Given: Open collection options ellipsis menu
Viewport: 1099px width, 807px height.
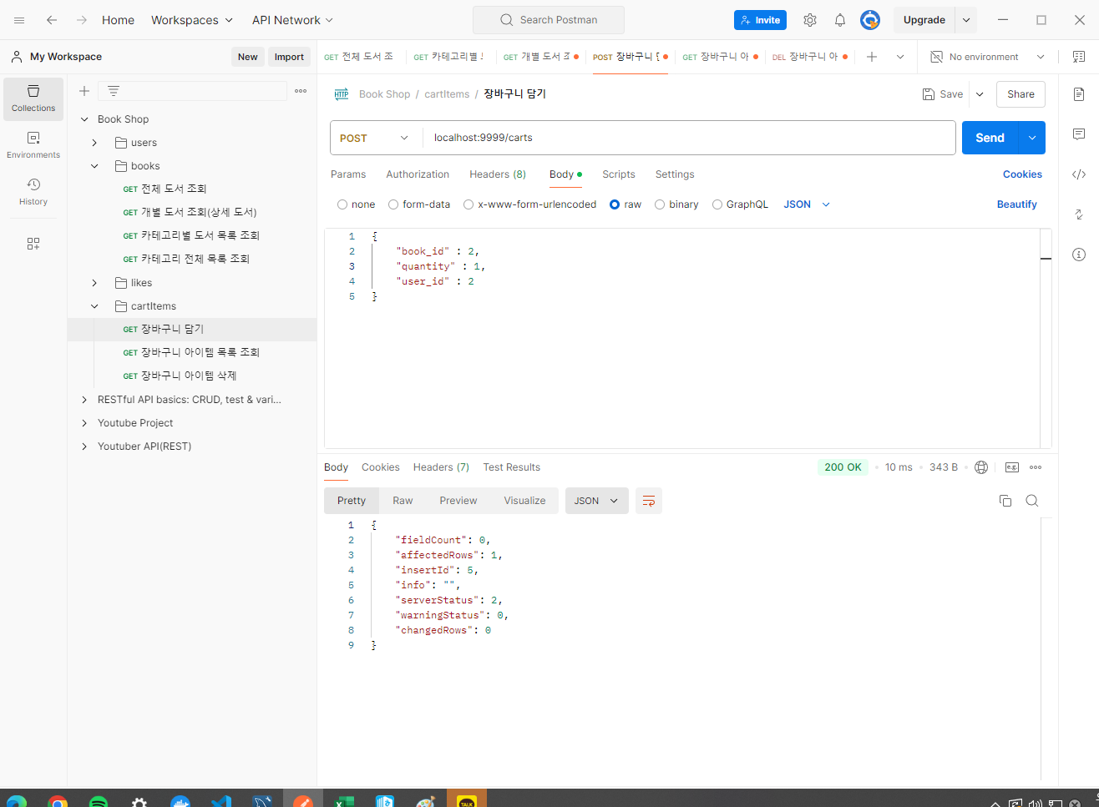Looking at the screenshot, I should [301, 91].
